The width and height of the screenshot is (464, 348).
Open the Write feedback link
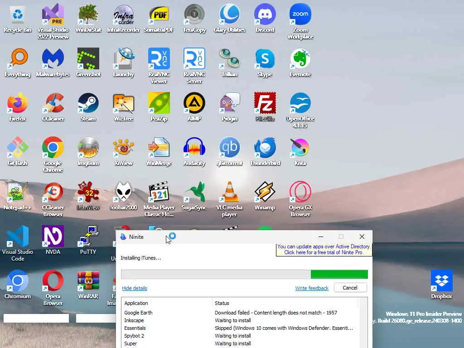(312, 288)
